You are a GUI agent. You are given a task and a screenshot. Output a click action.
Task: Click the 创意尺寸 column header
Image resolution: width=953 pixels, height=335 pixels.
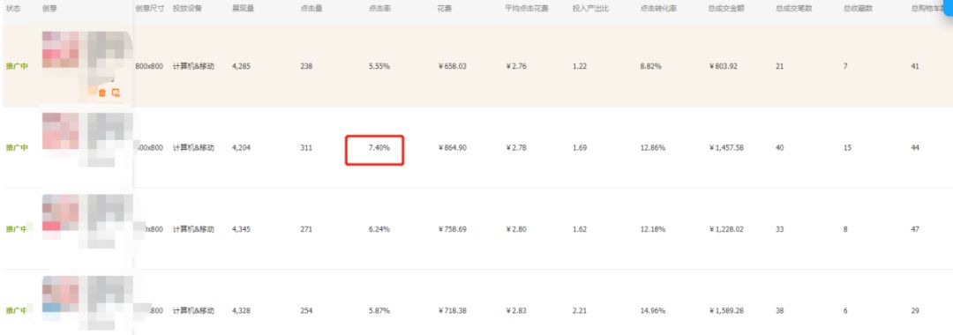pos(149,10)
